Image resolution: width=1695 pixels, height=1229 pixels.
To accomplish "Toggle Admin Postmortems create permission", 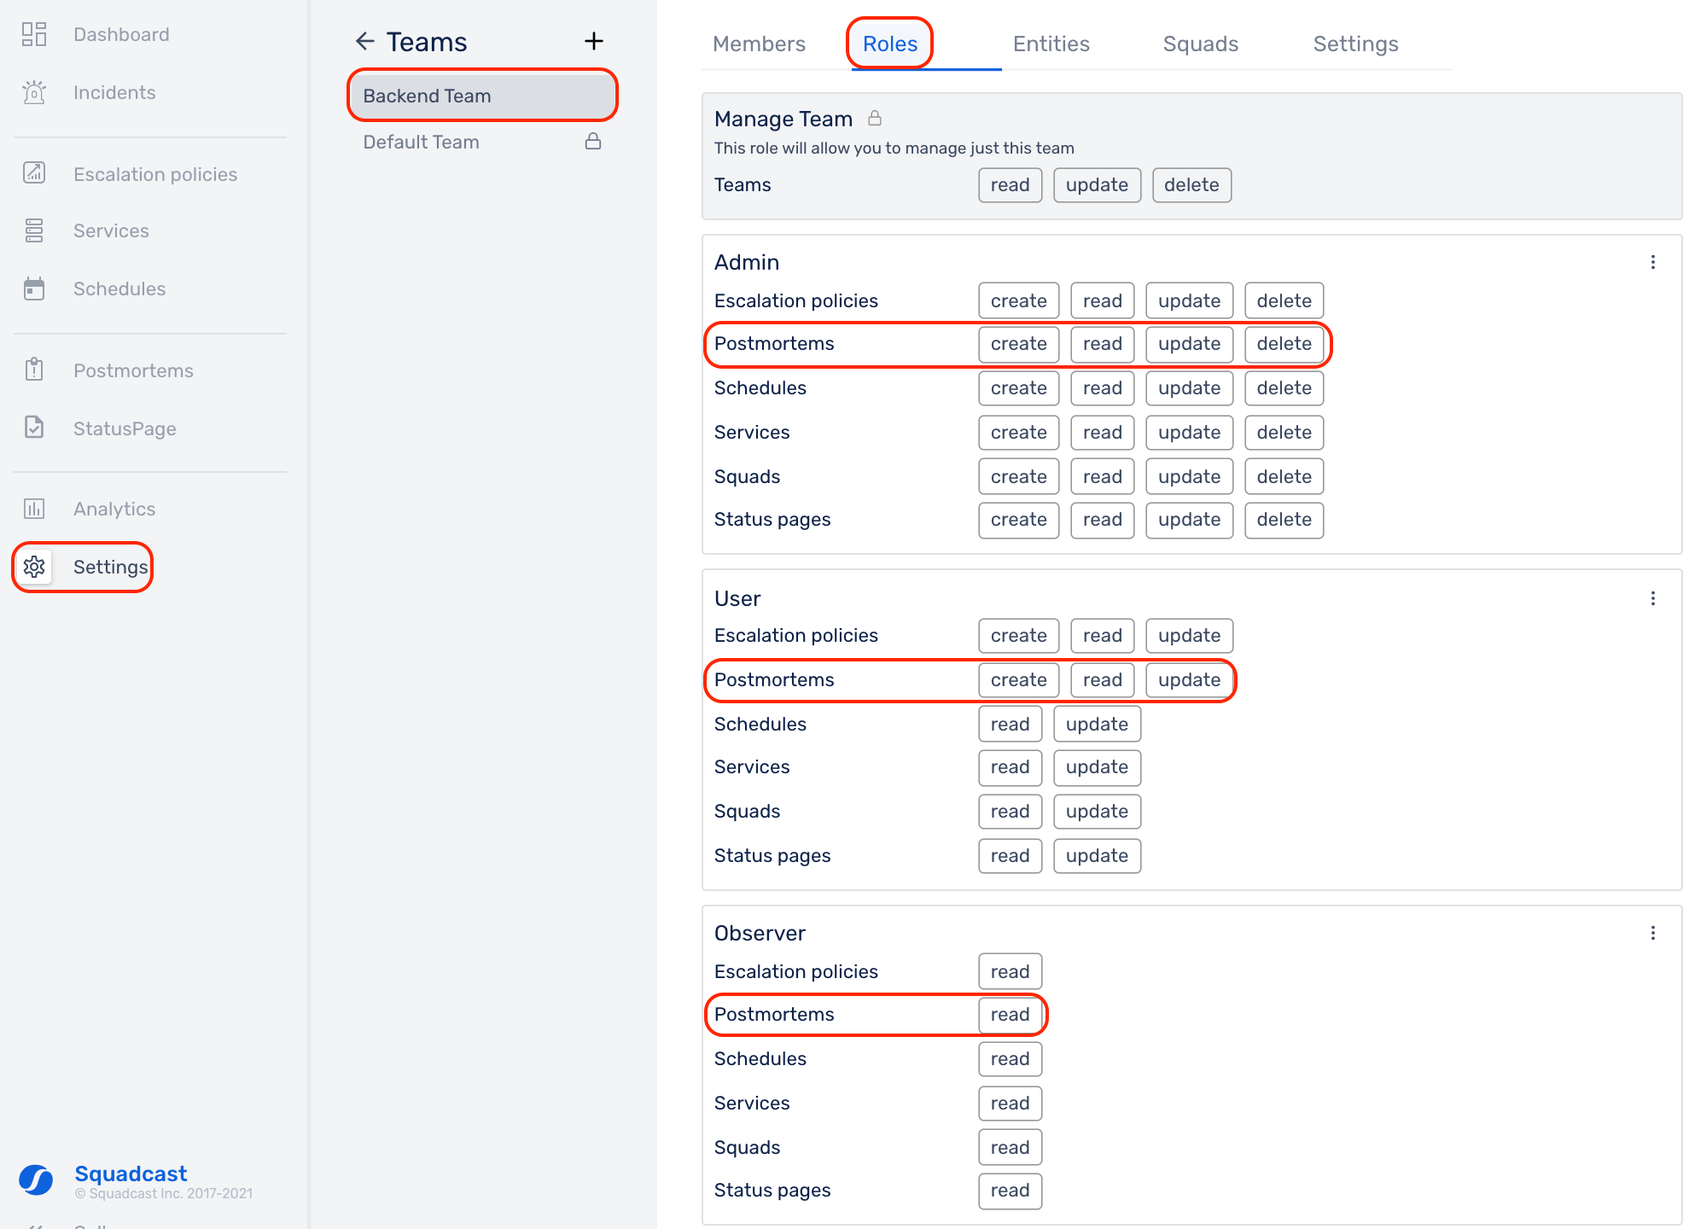I will click(x=1019, y=344).
